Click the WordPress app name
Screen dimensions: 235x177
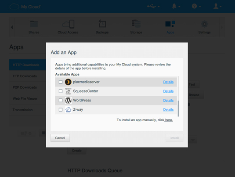tap(82, 100)
